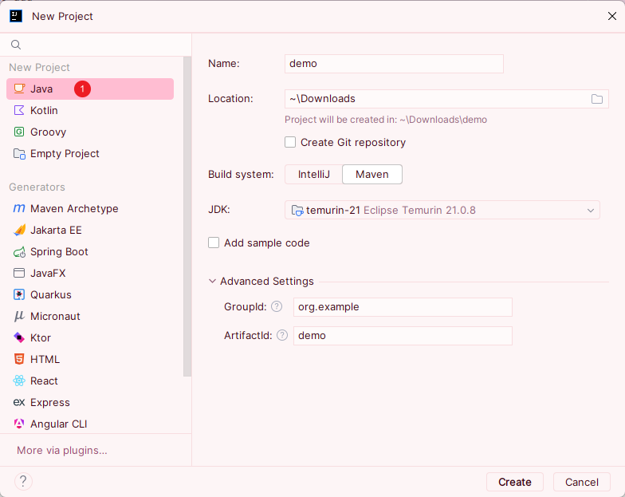Screen dimensions: 625x497
Task: Select Maven build system
Action: [x=372, y=174]
